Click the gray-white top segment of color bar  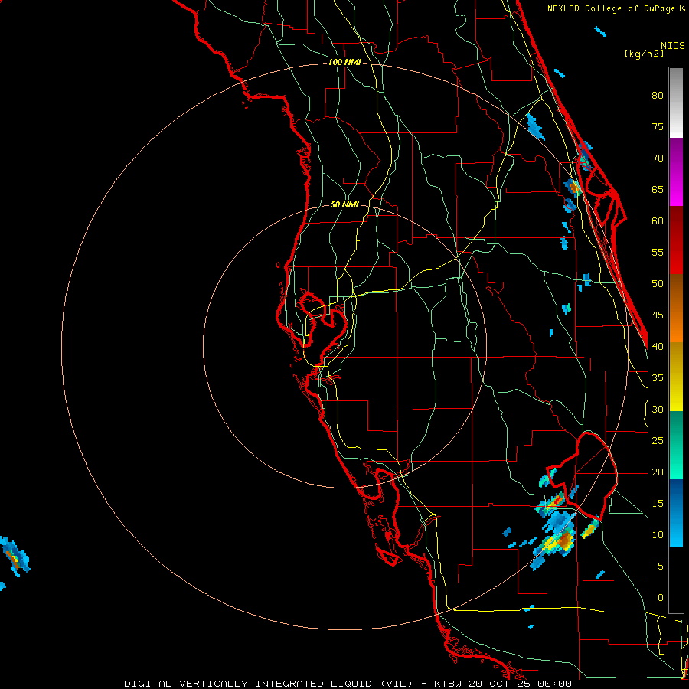(x=676, y=103)
